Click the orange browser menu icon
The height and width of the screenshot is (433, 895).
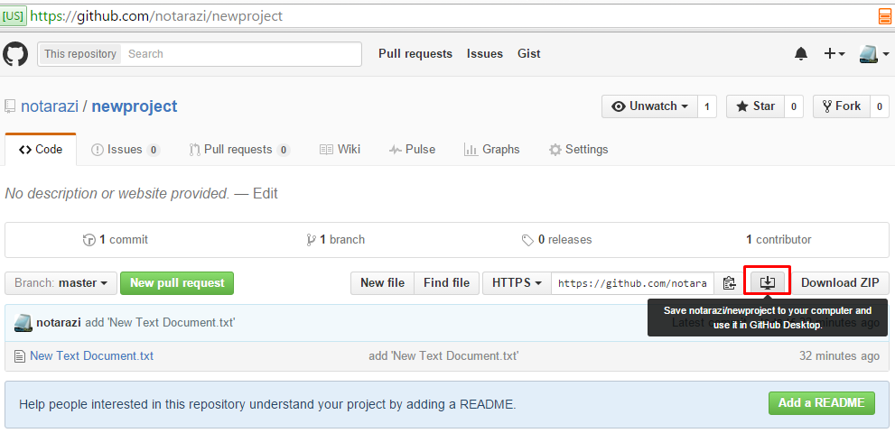(884, 16)
